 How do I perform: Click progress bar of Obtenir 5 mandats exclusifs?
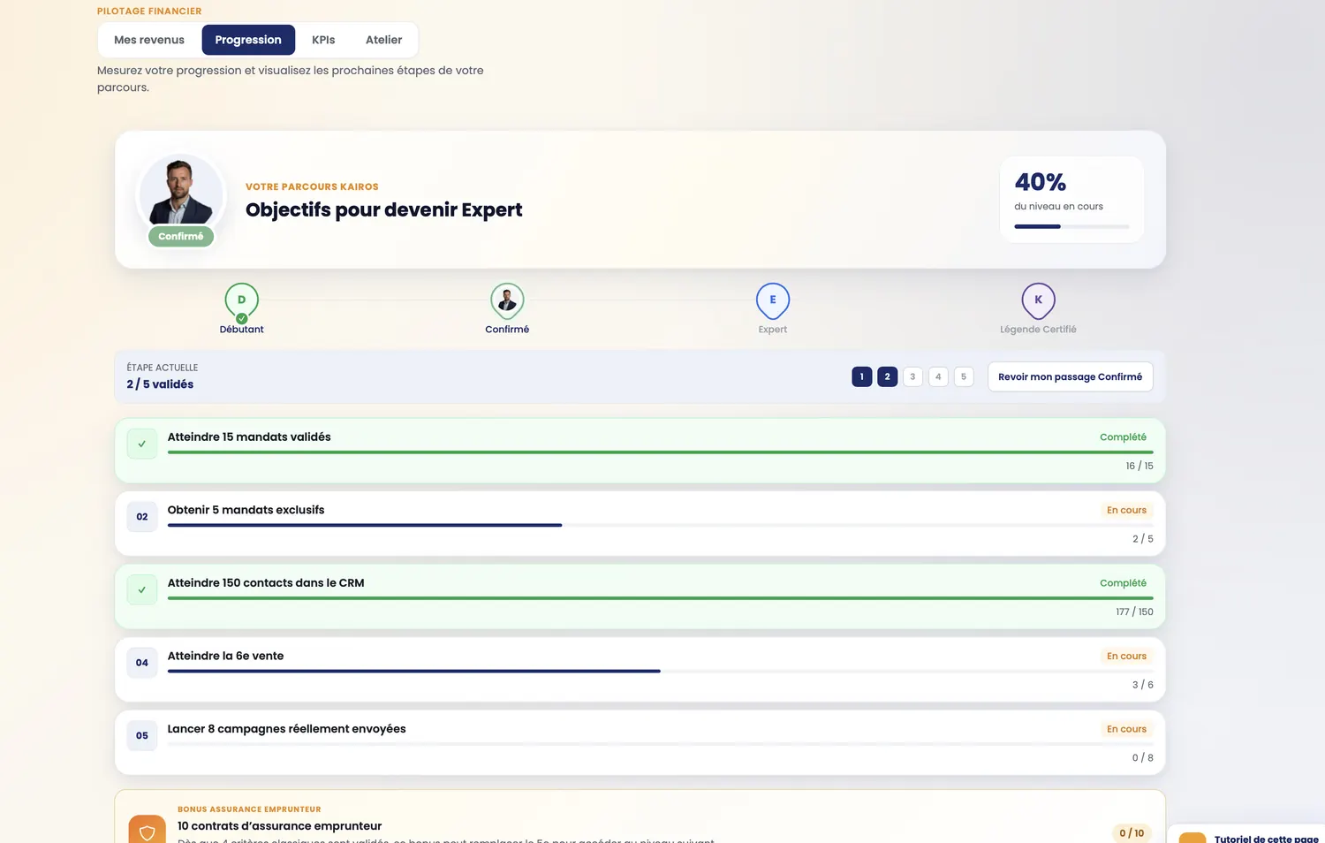pos(660,525)
